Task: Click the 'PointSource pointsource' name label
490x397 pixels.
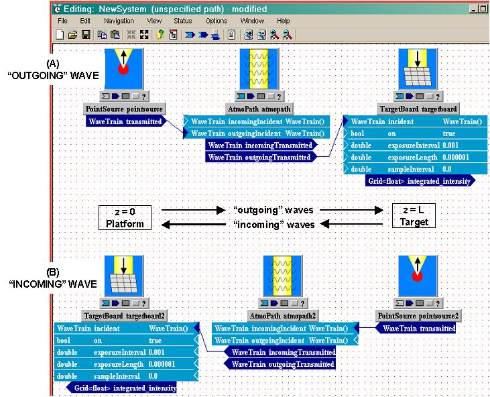Action: coord(125,109)
